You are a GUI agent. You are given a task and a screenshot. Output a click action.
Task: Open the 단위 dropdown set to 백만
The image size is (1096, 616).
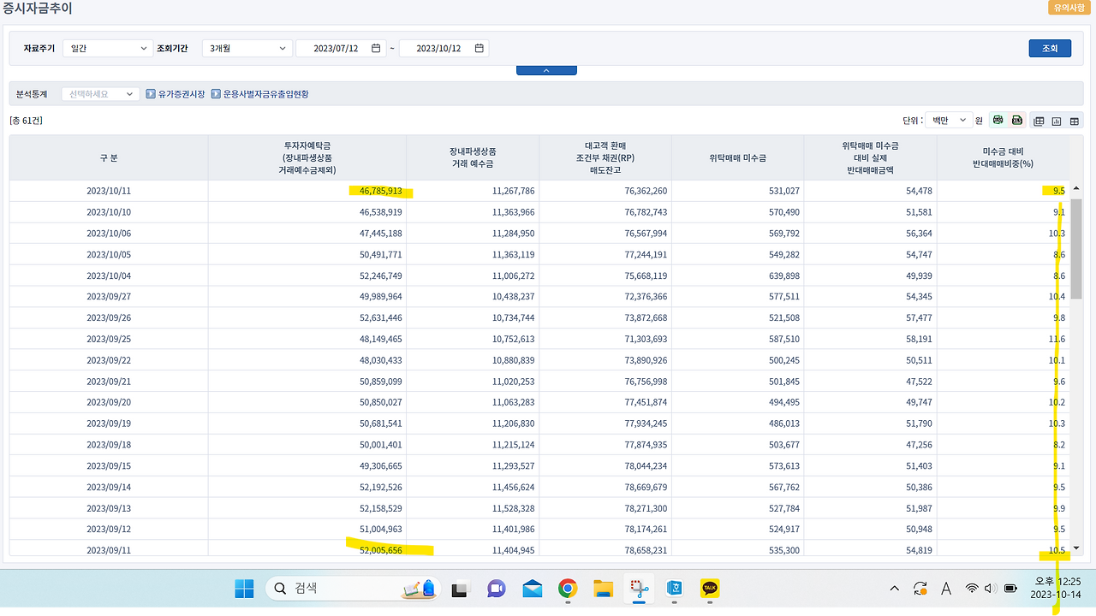click(948, 121)
